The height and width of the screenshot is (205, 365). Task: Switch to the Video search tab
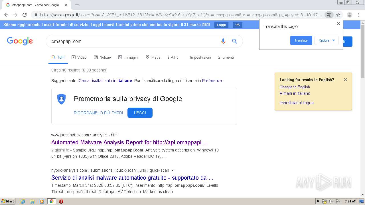79,57
